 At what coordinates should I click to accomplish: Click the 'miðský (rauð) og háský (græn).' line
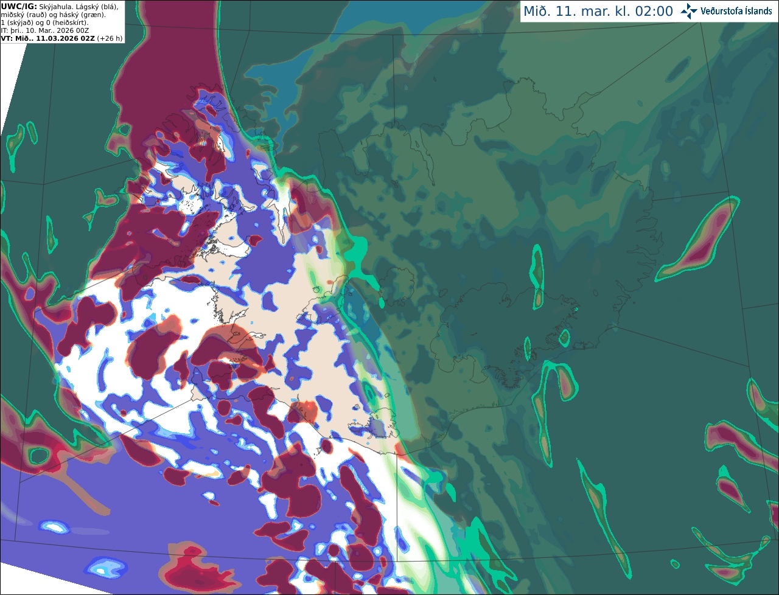click(54, 15)
